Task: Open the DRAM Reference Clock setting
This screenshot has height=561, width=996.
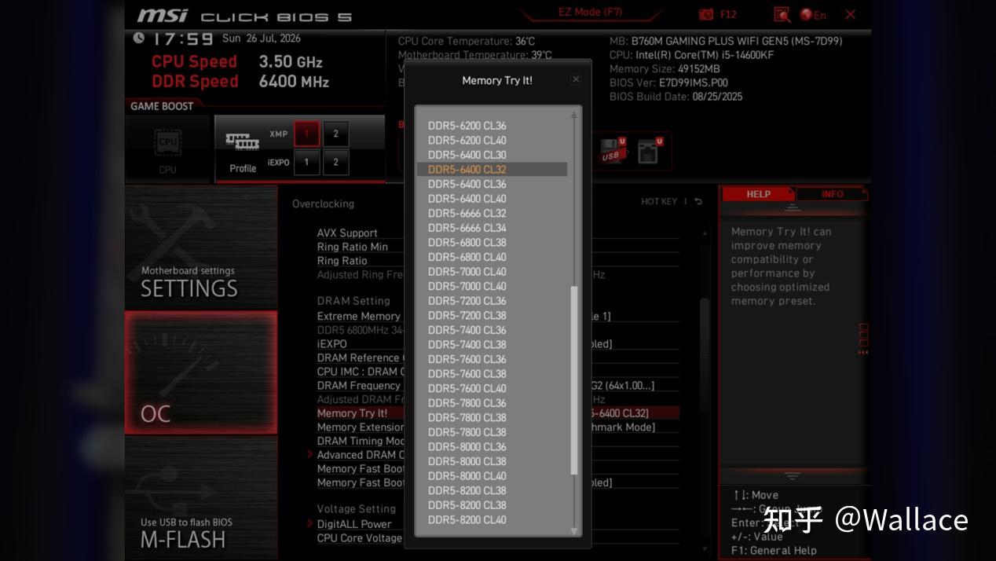Action: tap(498, 357)
